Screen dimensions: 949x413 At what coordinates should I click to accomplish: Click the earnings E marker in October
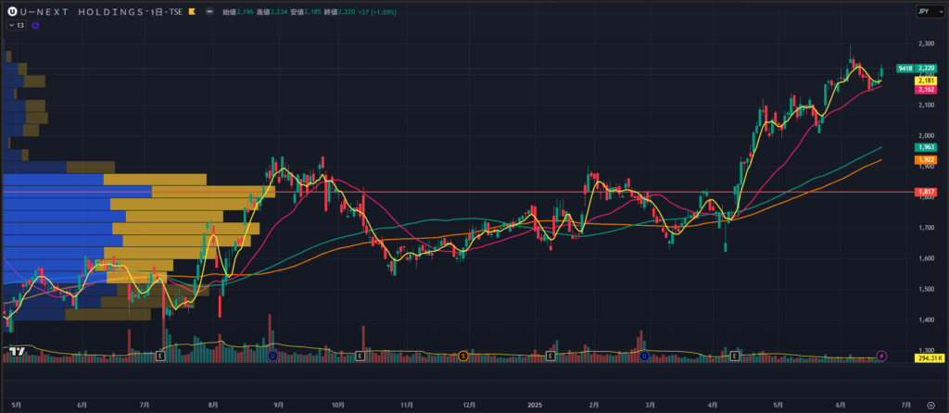point(361,357)
